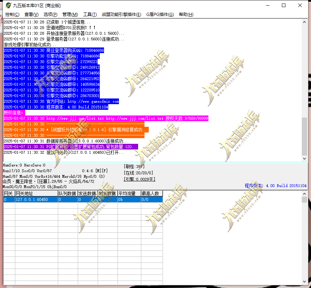This screenshot has height=288, width=311.
Task: Click log line 开始连接登录服务器
Action: 64,33
